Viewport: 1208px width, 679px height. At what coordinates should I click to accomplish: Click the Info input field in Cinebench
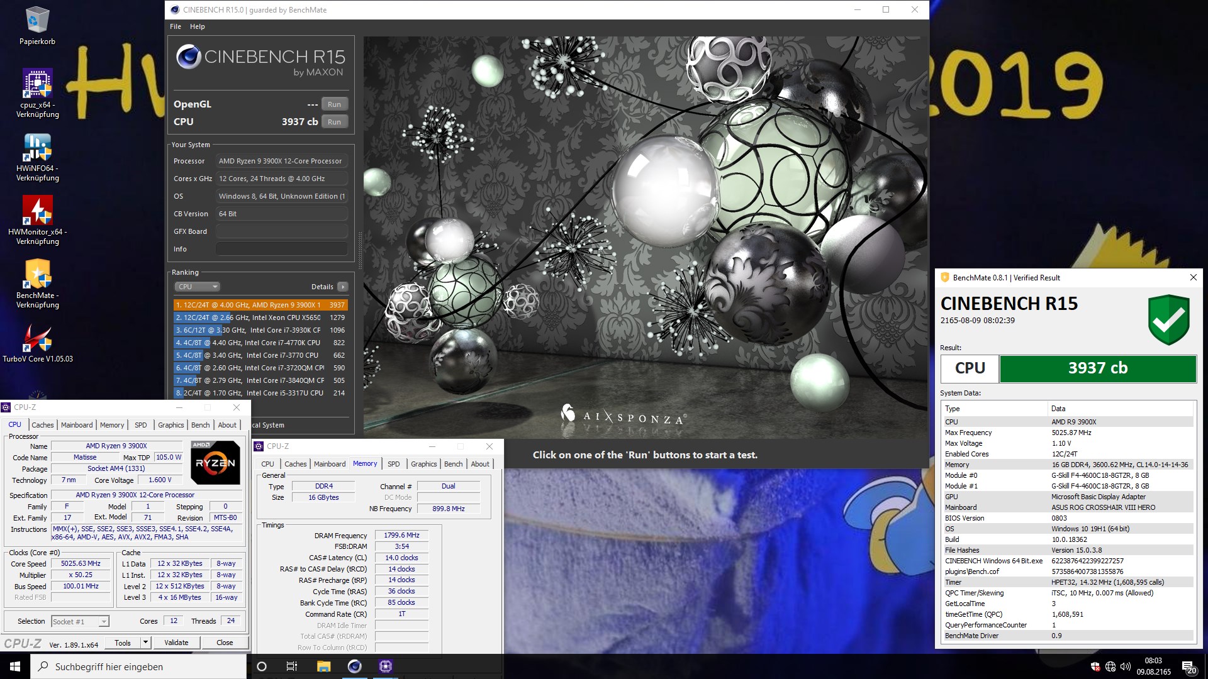pos(282,249)
